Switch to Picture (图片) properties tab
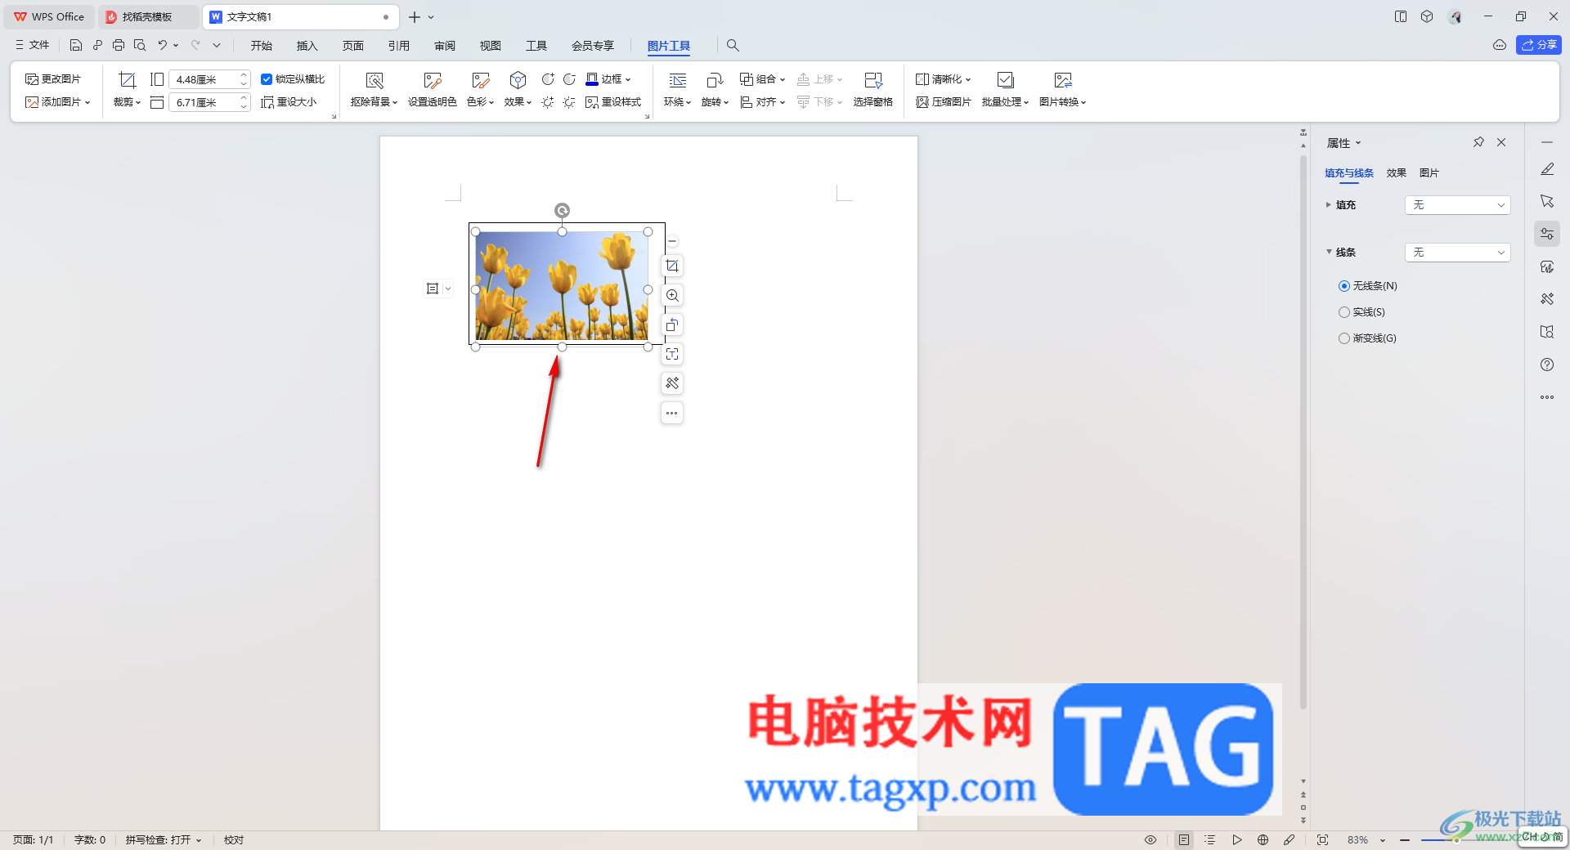 tap(1429, 172)
